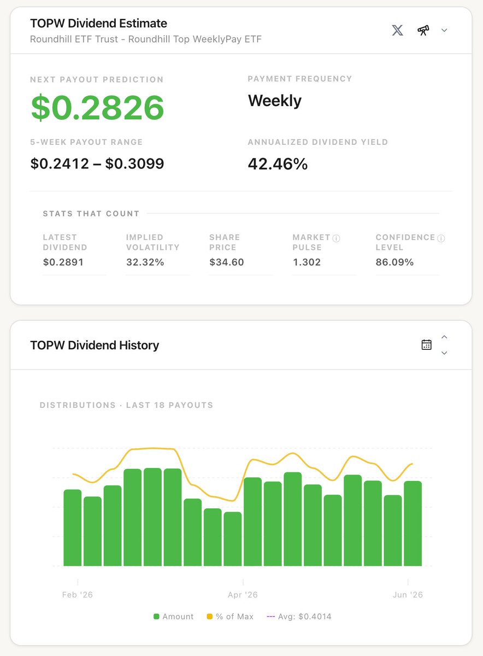Click the 32.32% implied volatility value

point(145,262)
